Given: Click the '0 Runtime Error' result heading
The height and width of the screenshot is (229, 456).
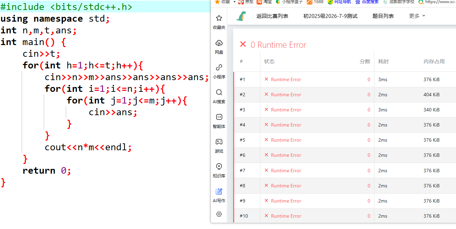Looking at the screenshot, I should [278, 45].
